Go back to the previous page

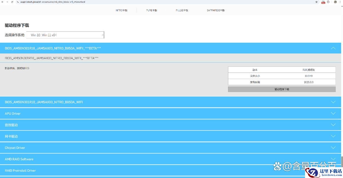point(2,2)
